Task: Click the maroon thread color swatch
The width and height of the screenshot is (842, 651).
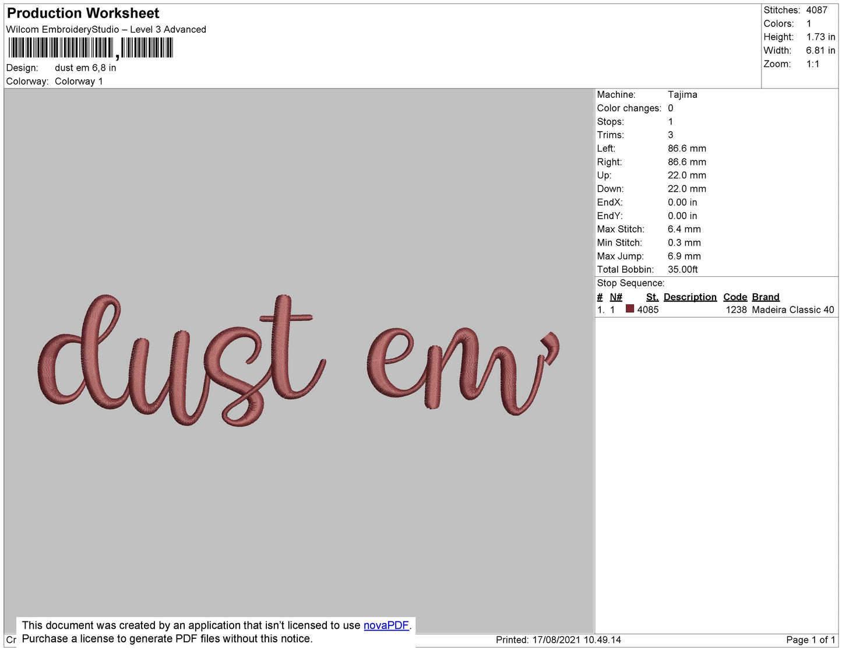Action: (629, 309)
